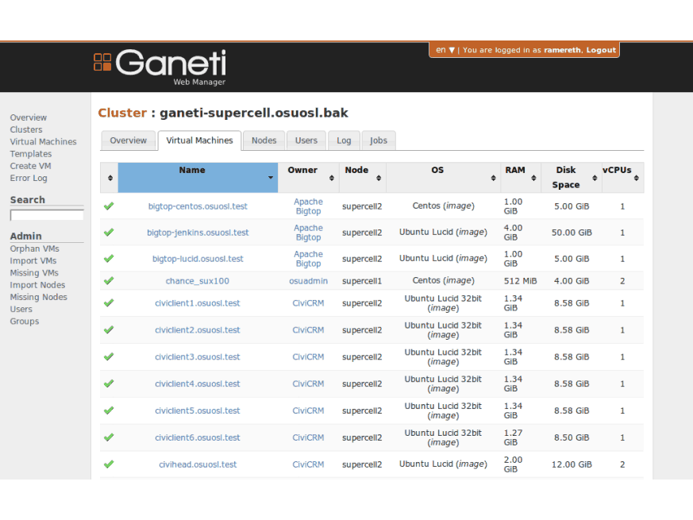693x520 pixels.
Task: Open civiclient6.osuosl.test VM
Action: tap(197, 437)
